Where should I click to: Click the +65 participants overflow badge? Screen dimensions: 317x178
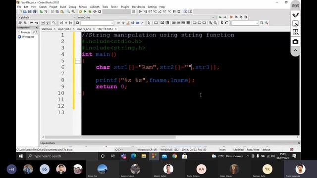[11, 169]
